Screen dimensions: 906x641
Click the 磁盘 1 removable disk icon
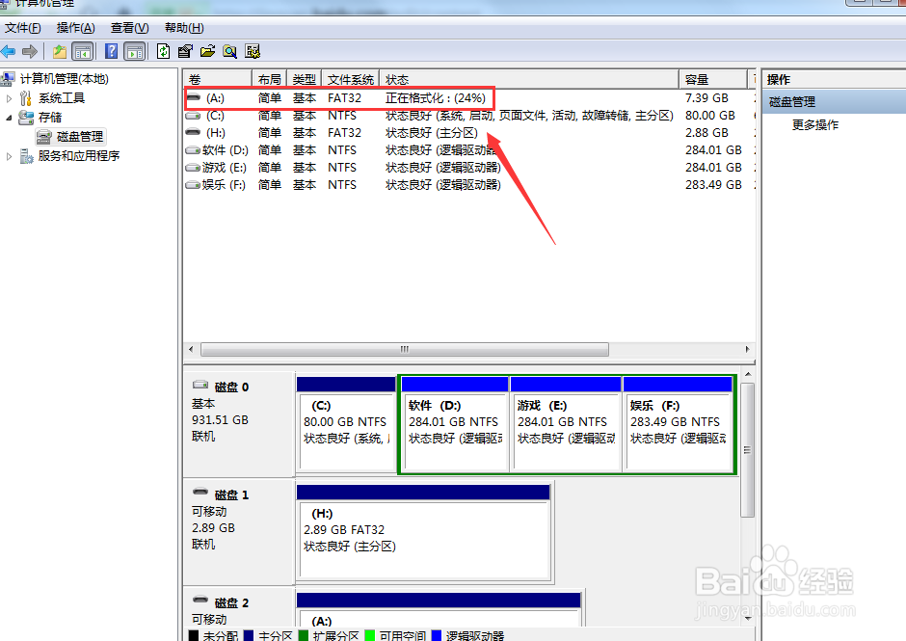(200, 493)
